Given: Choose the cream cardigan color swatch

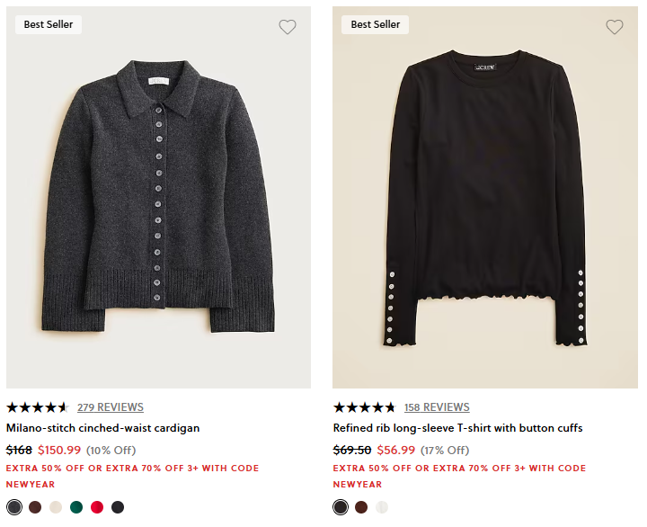Looking at the screenshot, I should 56,507.
